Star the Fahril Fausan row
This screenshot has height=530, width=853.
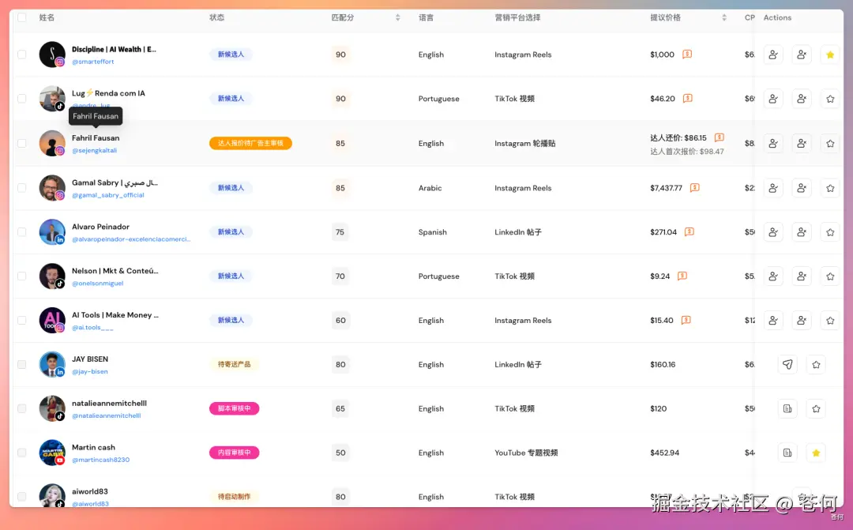(x=829, y=143)
